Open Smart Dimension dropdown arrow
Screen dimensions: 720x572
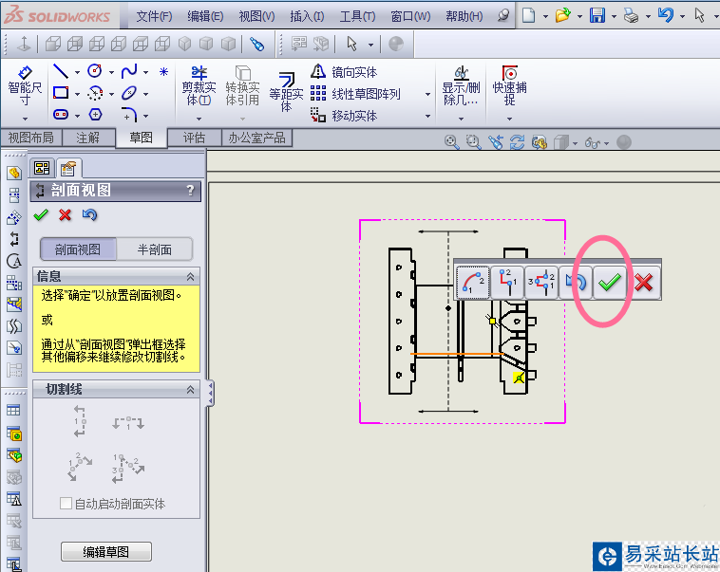(25, 119)
